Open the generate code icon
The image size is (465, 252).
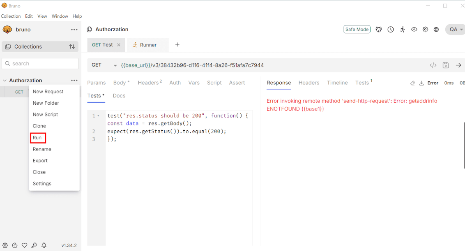point(433,65)
